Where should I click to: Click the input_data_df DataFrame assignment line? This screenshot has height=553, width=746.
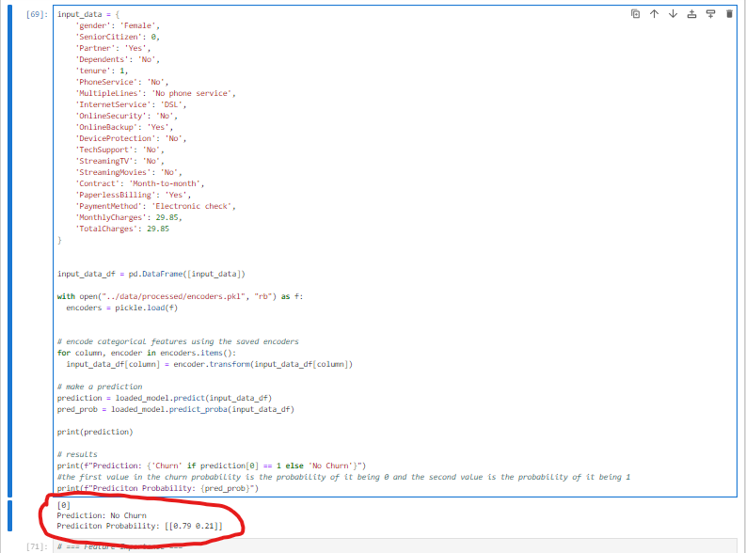tap(151, 274)
